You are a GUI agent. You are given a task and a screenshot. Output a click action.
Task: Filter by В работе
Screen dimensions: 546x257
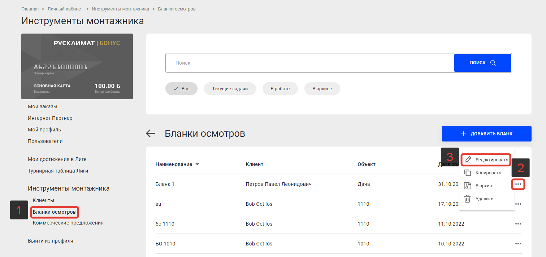(280, 89)
